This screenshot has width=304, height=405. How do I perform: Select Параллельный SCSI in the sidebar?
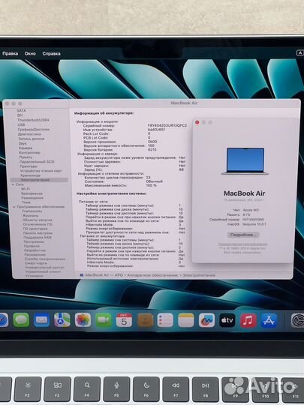[37, 161]
